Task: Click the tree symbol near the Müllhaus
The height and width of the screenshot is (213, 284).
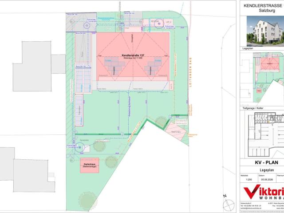Action: pos(161,122)
